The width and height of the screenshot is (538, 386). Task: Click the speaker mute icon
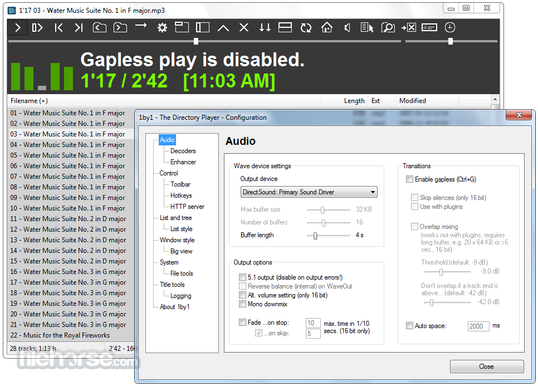point(347,27)
